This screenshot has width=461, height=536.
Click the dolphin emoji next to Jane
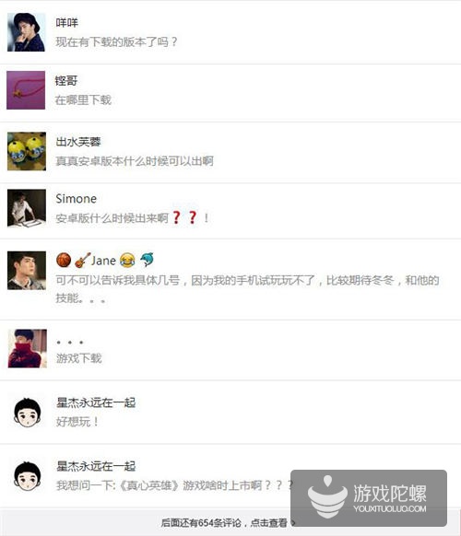(x=147, y=260)
